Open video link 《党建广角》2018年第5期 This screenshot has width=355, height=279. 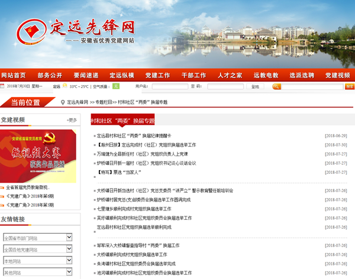tap(30, 205)
